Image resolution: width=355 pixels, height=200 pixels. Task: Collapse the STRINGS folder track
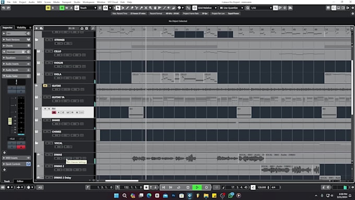(37, 40)
